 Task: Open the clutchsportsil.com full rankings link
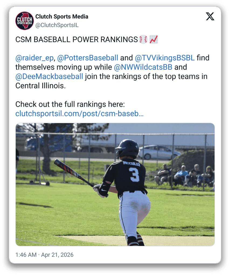coord(79,113)
